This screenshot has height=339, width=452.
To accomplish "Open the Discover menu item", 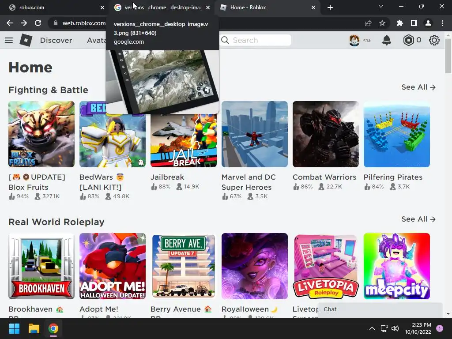I will (x=56, y=40).
